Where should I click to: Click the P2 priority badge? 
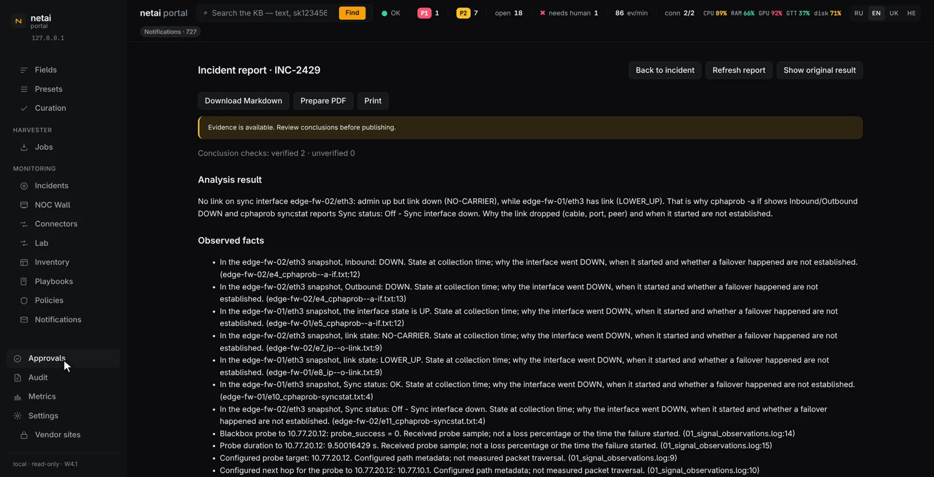(x=463, y=13)
